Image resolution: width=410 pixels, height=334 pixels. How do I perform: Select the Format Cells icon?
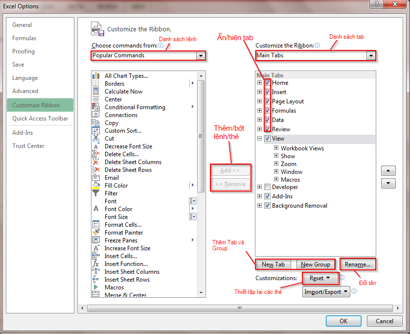click(96, 225)
